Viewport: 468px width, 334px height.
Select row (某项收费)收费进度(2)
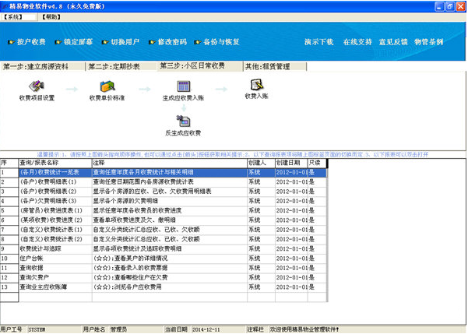point(164,220)
